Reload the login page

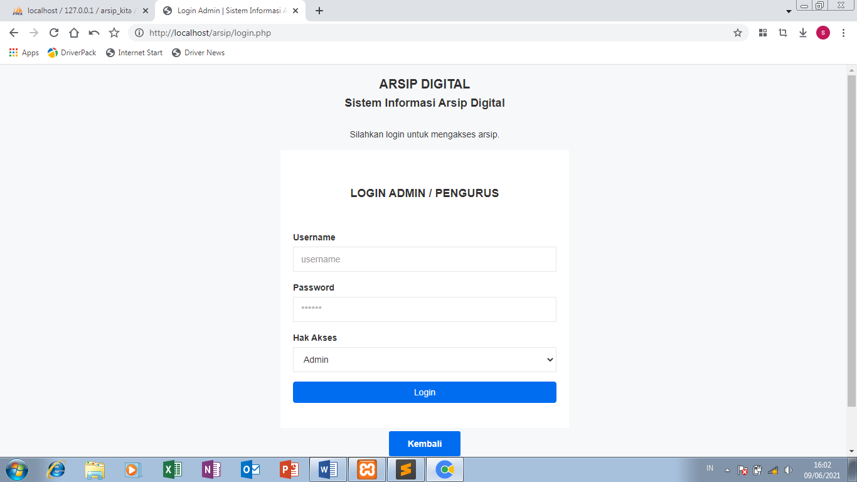point(54,33)
